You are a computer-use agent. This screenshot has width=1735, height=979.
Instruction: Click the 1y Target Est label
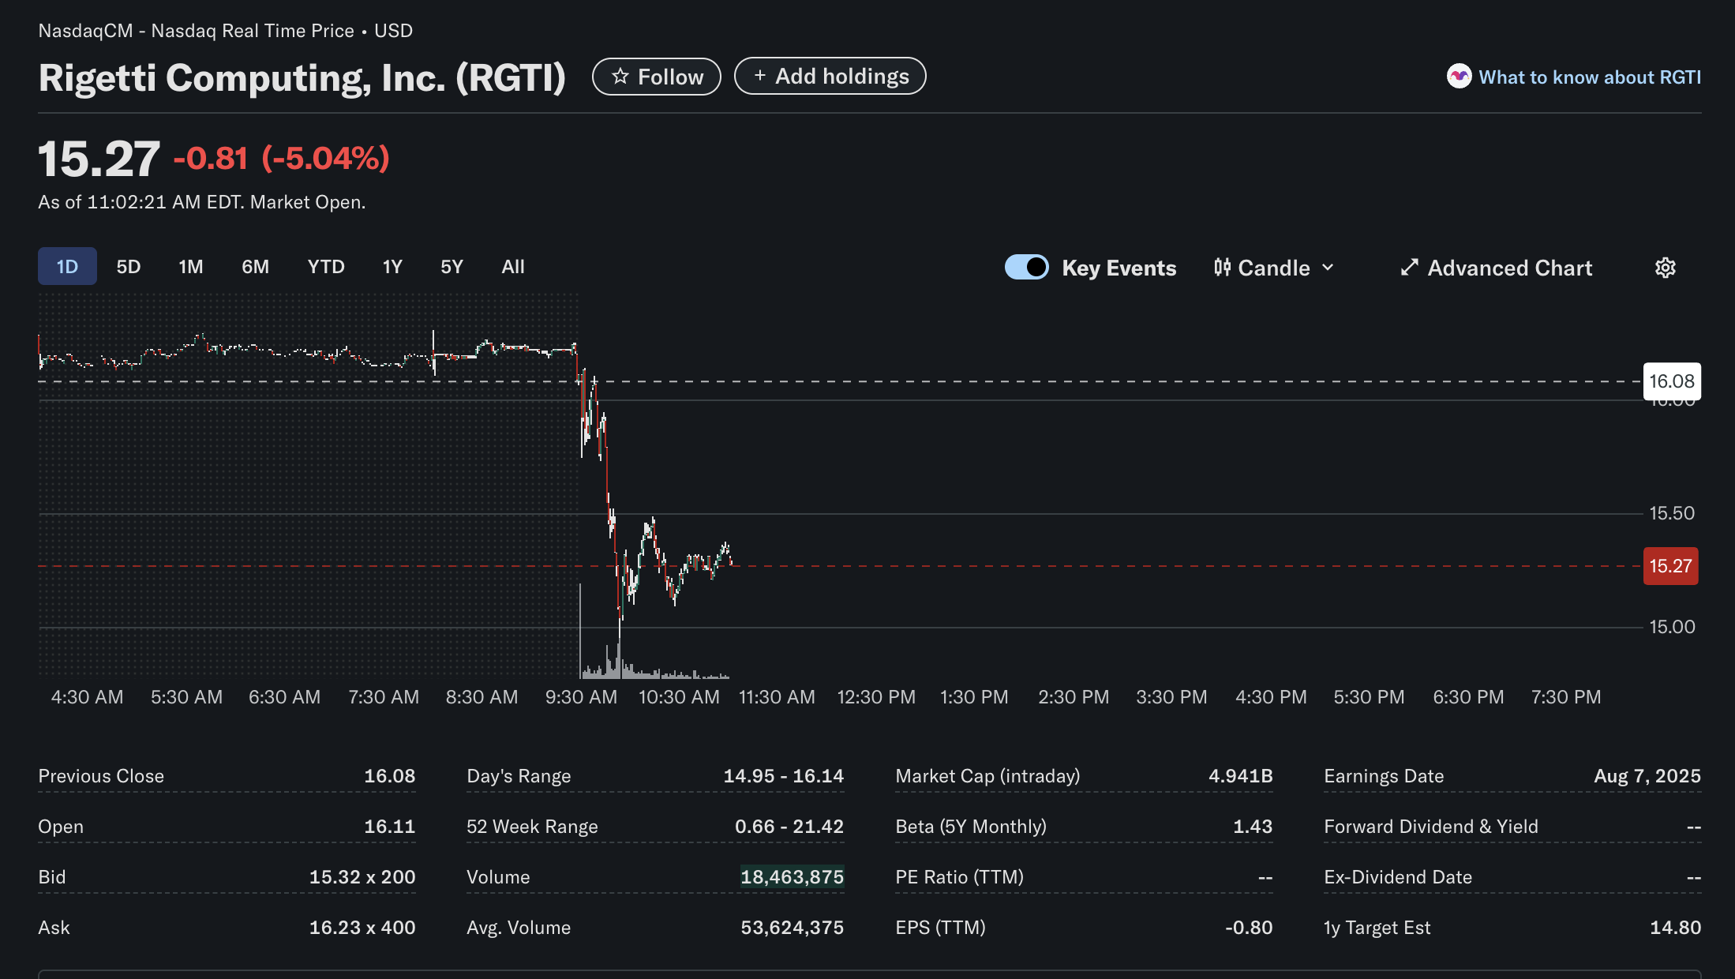coord(1377,928)
